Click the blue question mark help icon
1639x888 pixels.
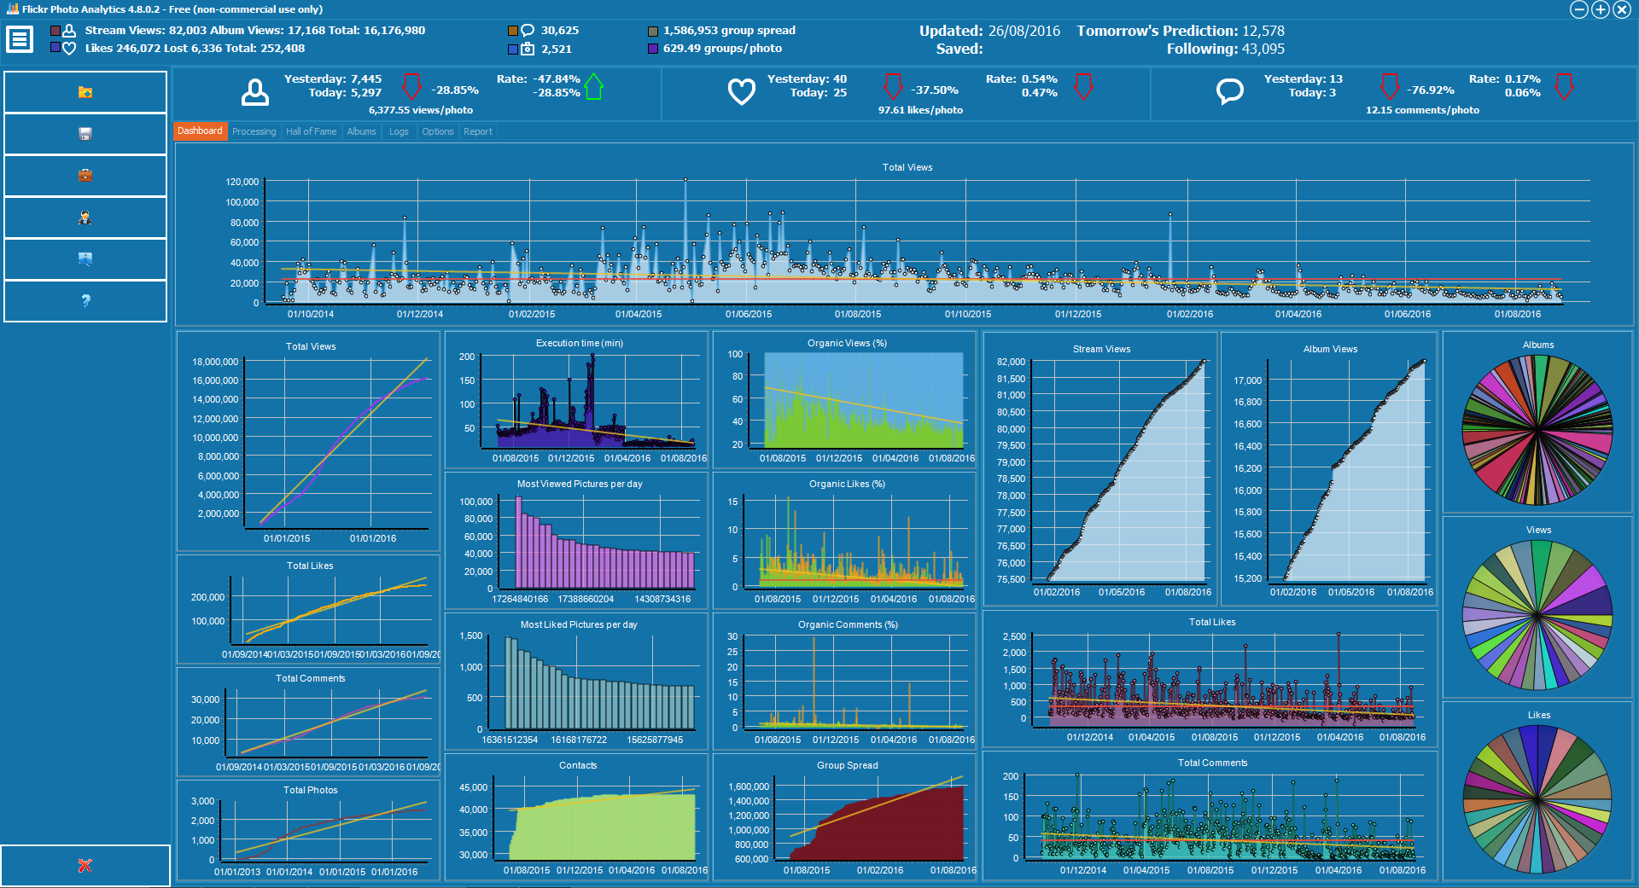pos(85,301)
